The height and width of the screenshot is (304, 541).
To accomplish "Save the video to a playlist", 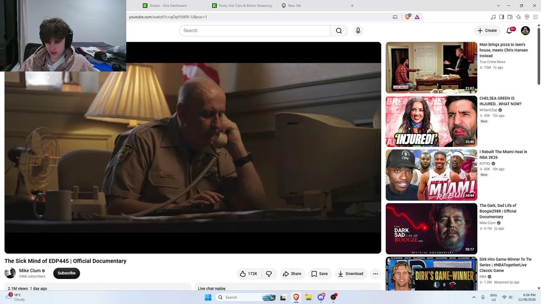I will [x=320, y=274].
